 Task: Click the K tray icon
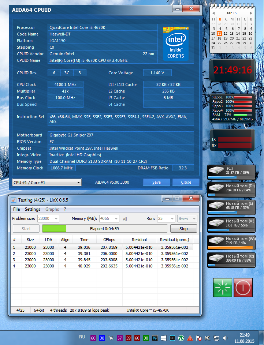207,338
